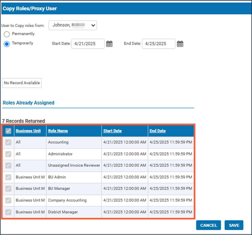
Task: Click the Unassigned Invoice Reviewer cell
Action: [x=74, y=166]
